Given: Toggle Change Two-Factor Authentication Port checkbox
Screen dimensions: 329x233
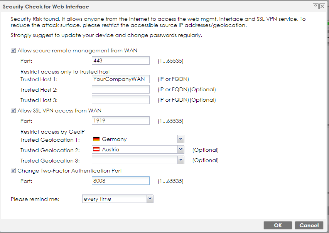Looking at the screenshot, I should (13, 171).
